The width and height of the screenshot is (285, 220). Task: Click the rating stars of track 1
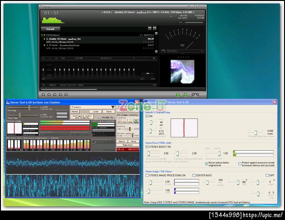[x=148, y=42]
